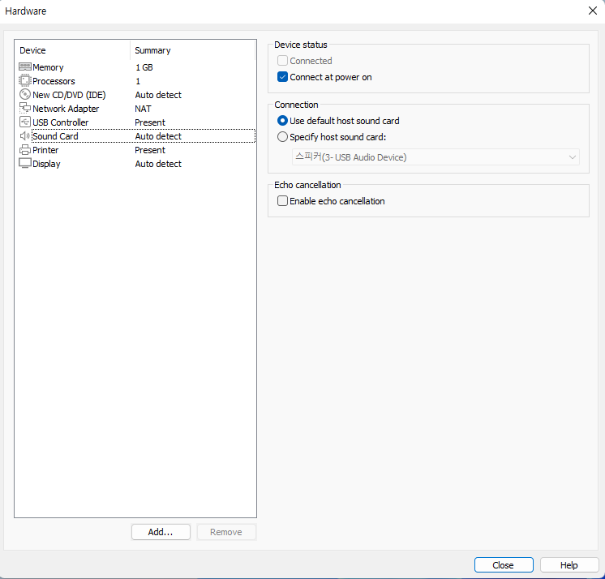
Task: Click the Sound Card speaker icon
Action: pyautogui.click(x=24, y=135)
